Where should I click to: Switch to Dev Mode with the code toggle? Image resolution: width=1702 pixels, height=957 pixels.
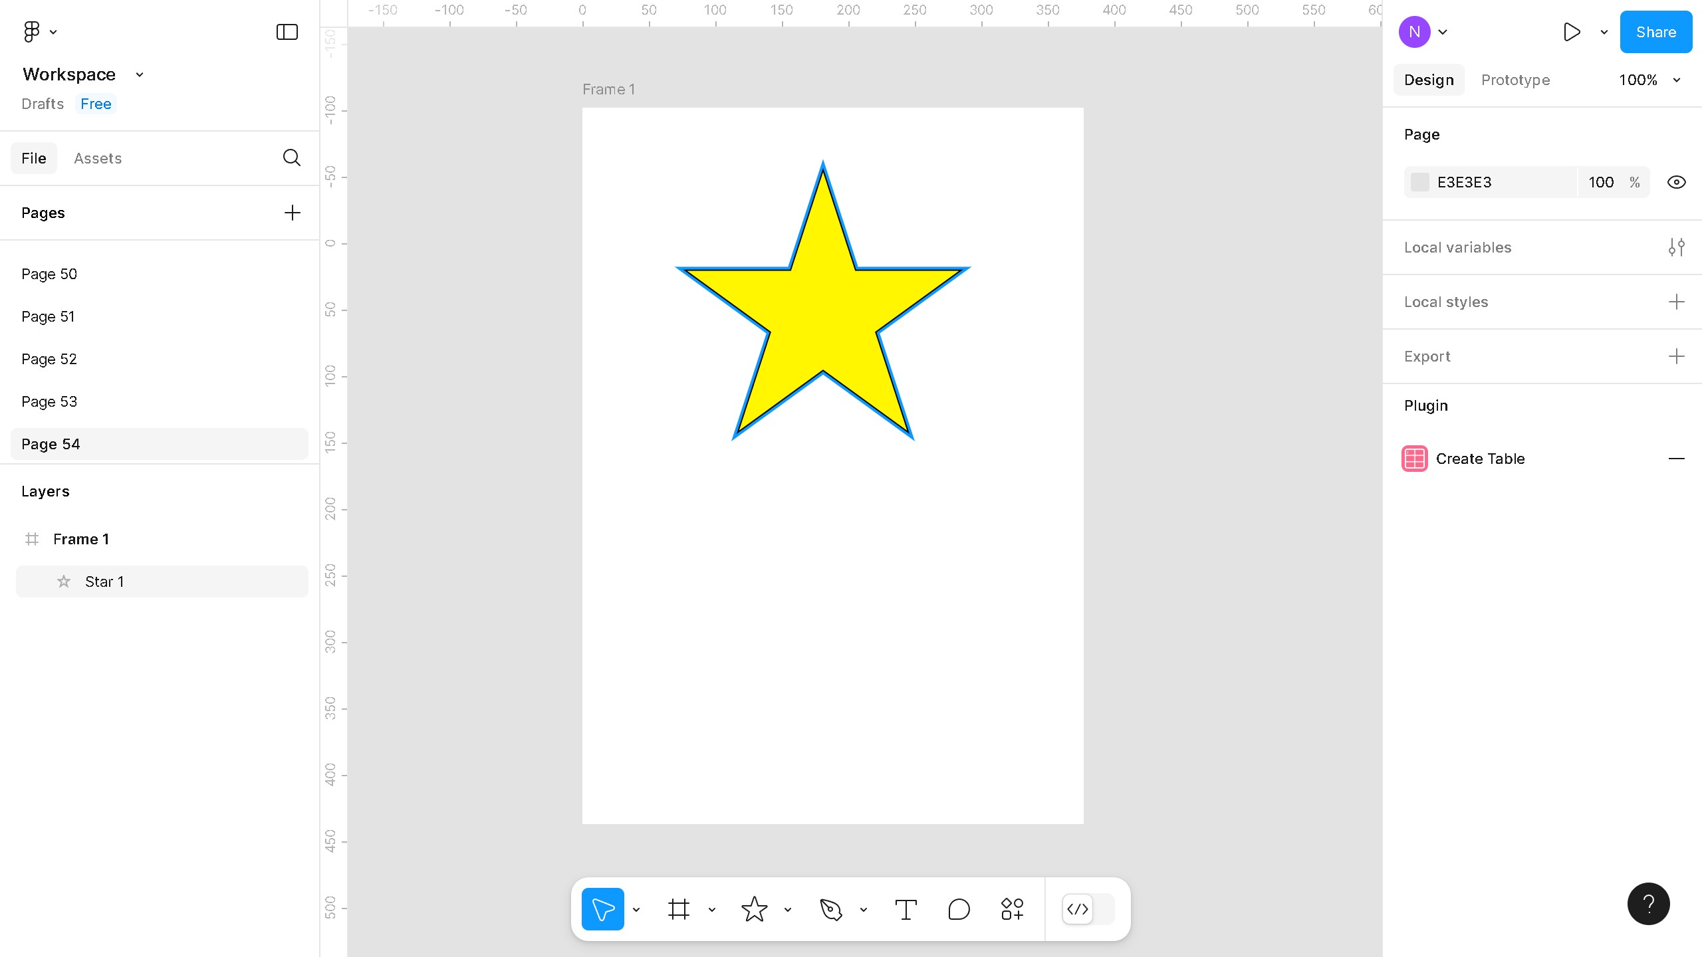[x=1078, y=909]
